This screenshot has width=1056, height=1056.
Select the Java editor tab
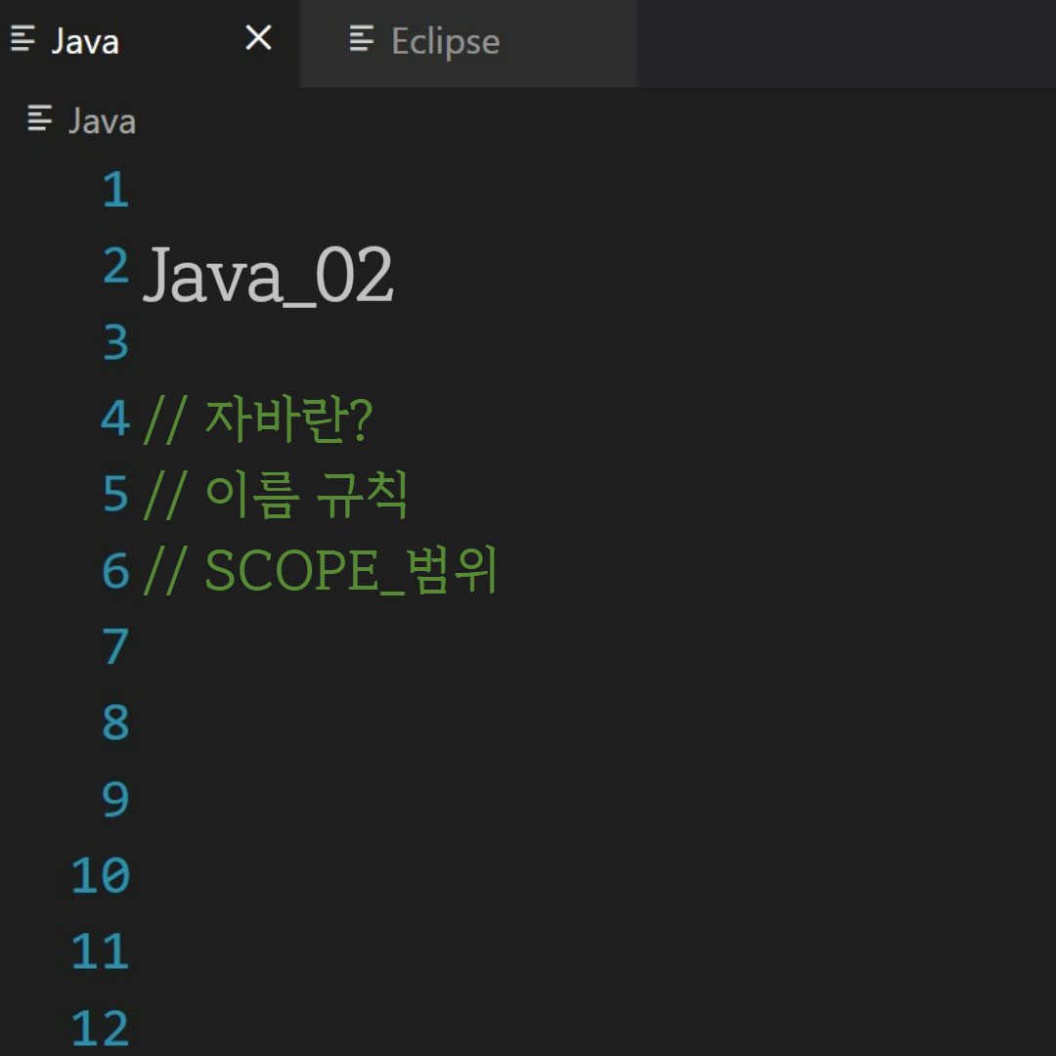point(150,42)
